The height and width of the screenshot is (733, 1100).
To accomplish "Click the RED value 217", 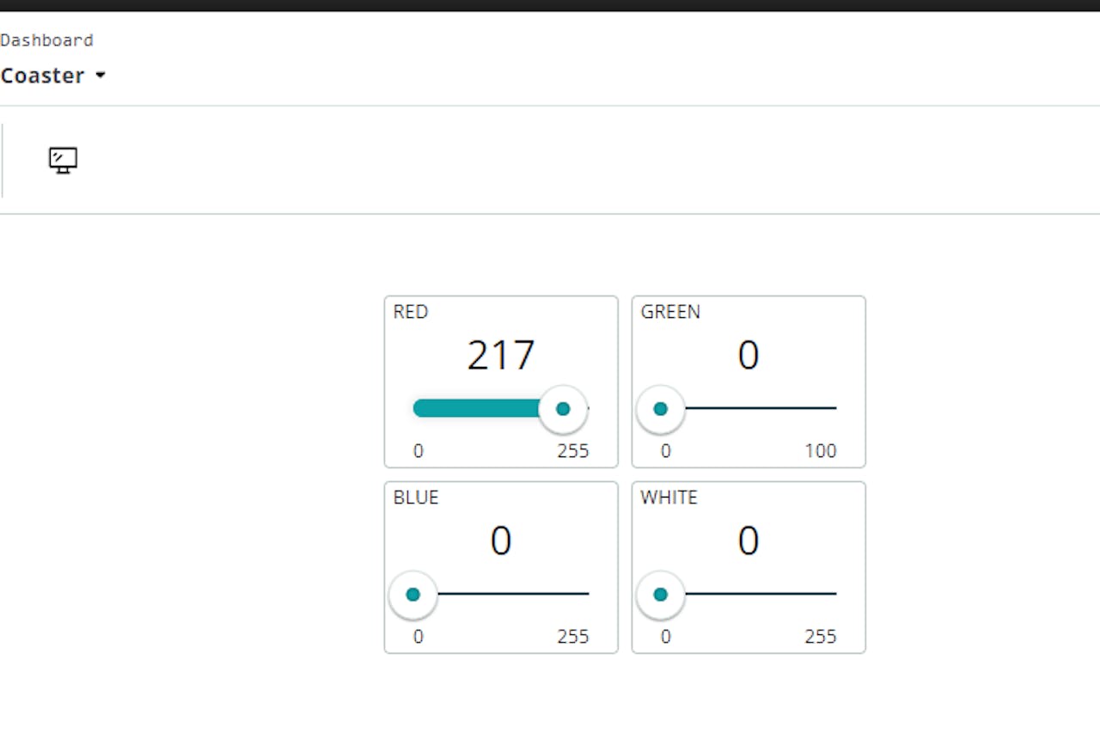I will [501, 355].
